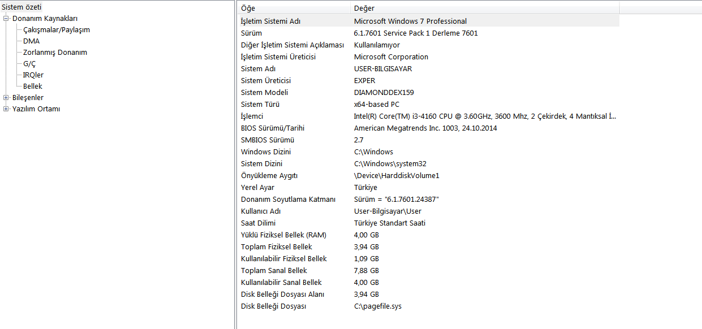Select the İşlemci row
The height and width of the screenshot is (329, 702).
(252, 116)
